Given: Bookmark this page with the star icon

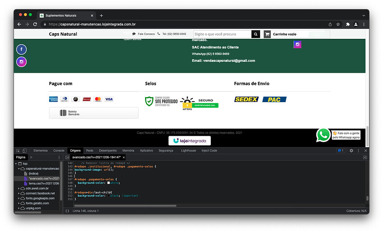Looking at the screenshot, I should (338, 24).
